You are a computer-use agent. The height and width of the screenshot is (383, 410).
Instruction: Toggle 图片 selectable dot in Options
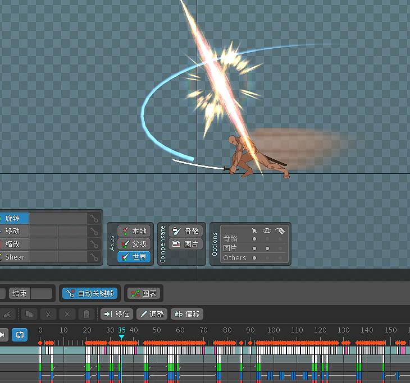[x=254, y=248]
